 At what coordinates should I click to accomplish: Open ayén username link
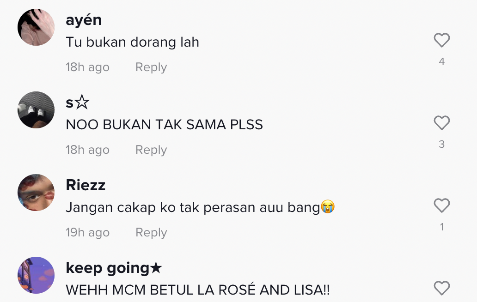coord(84,20)
